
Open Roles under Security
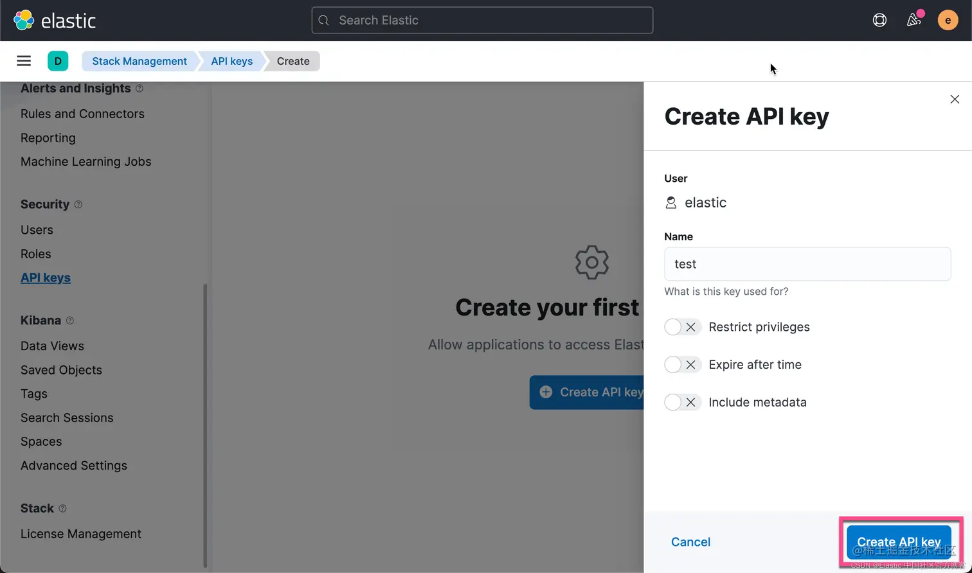click(36, 254)
